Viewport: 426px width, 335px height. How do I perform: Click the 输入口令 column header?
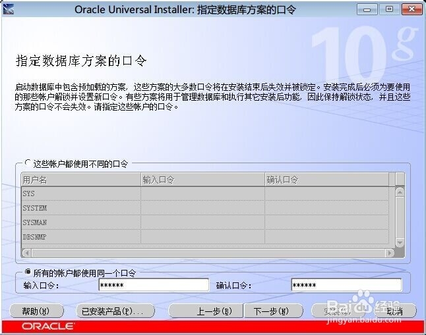[202, 180]
